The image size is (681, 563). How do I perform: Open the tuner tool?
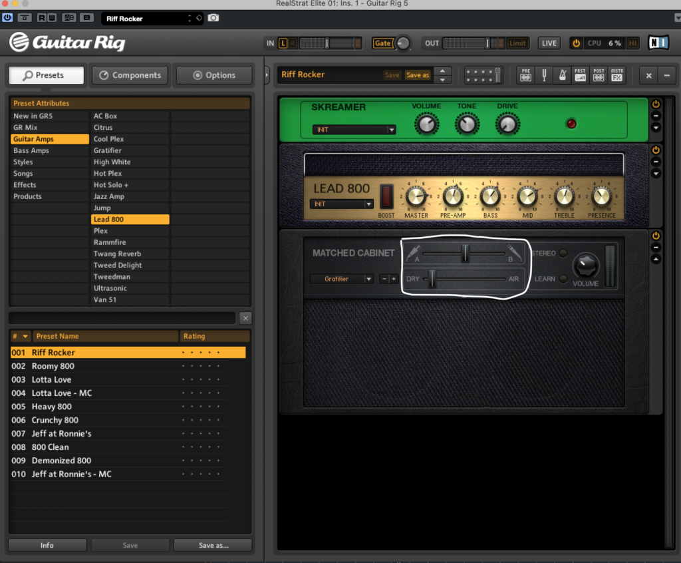point(544,75)
